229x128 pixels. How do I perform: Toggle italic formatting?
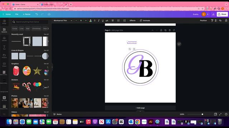(99, 21)
